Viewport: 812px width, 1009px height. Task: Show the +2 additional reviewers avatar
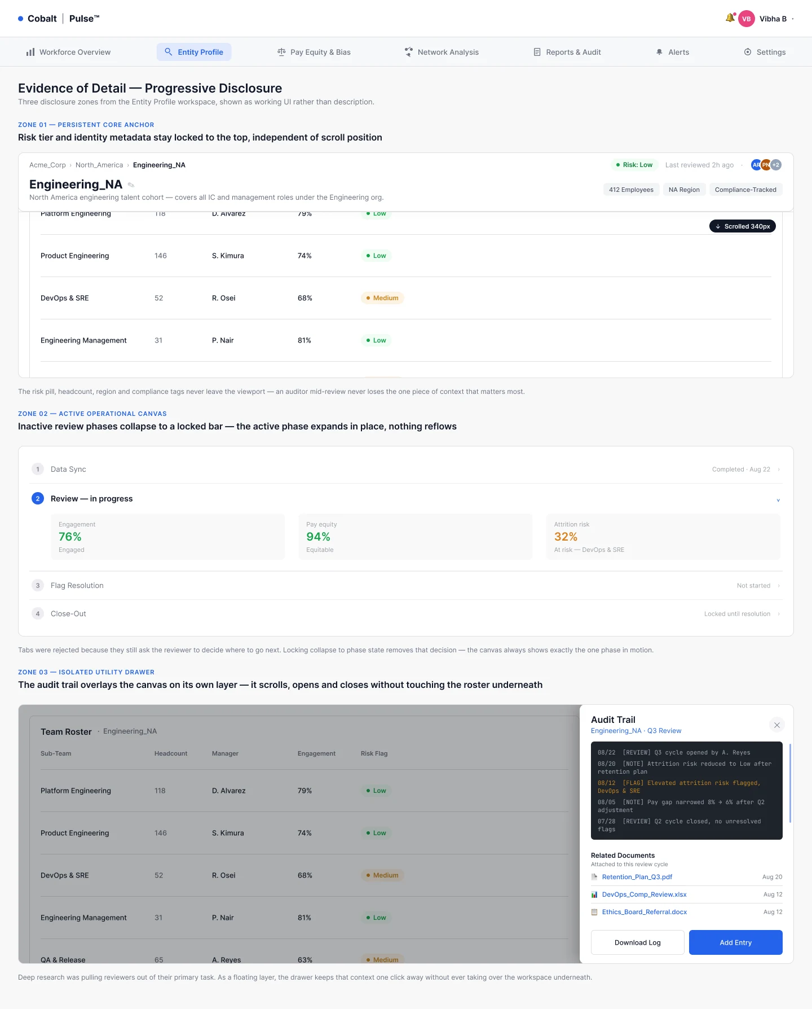[x=776, y=165]
